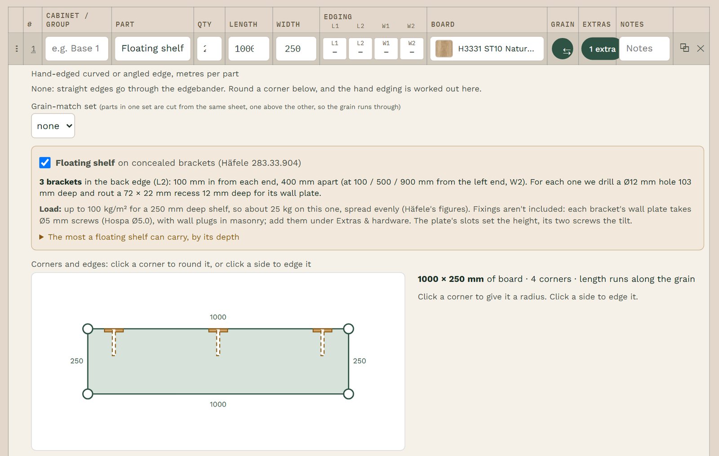This screenshot has height=456, width=719.
Task: Open the Grain-match set dropdown
Action: tap(53, 126)
